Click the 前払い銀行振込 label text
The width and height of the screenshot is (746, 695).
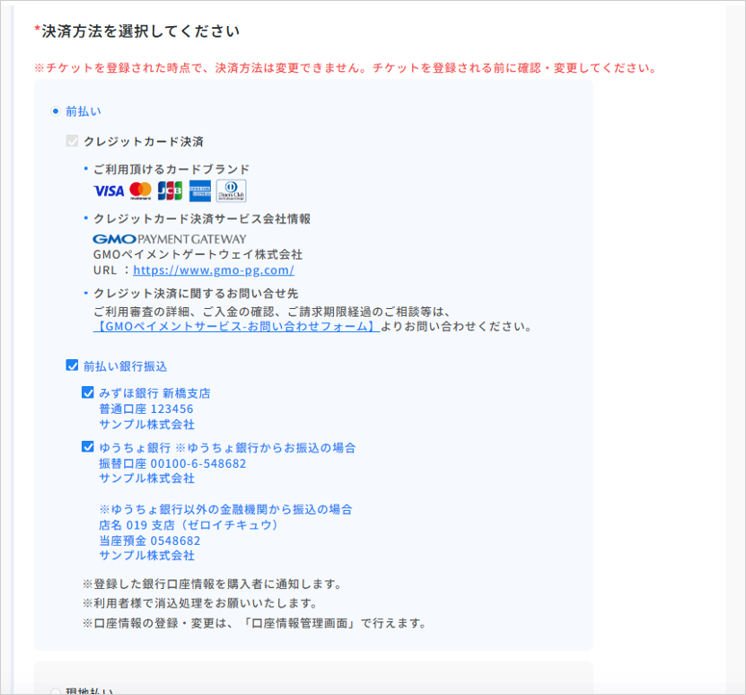click(125, 366)
